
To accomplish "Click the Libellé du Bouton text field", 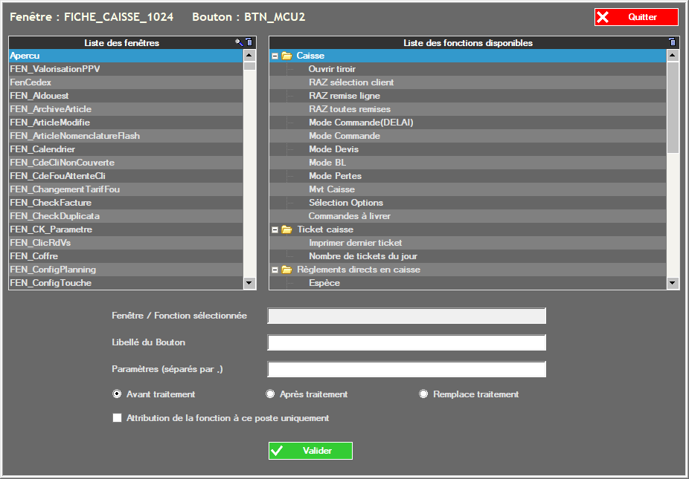I will (406, 342).
